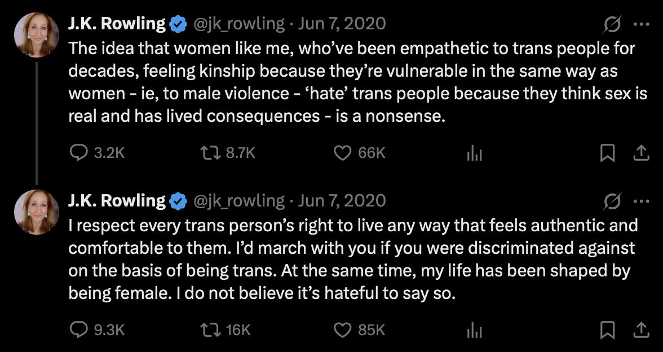
Task: Click the profile avatar on first tweet
Action: click(37, 34)
